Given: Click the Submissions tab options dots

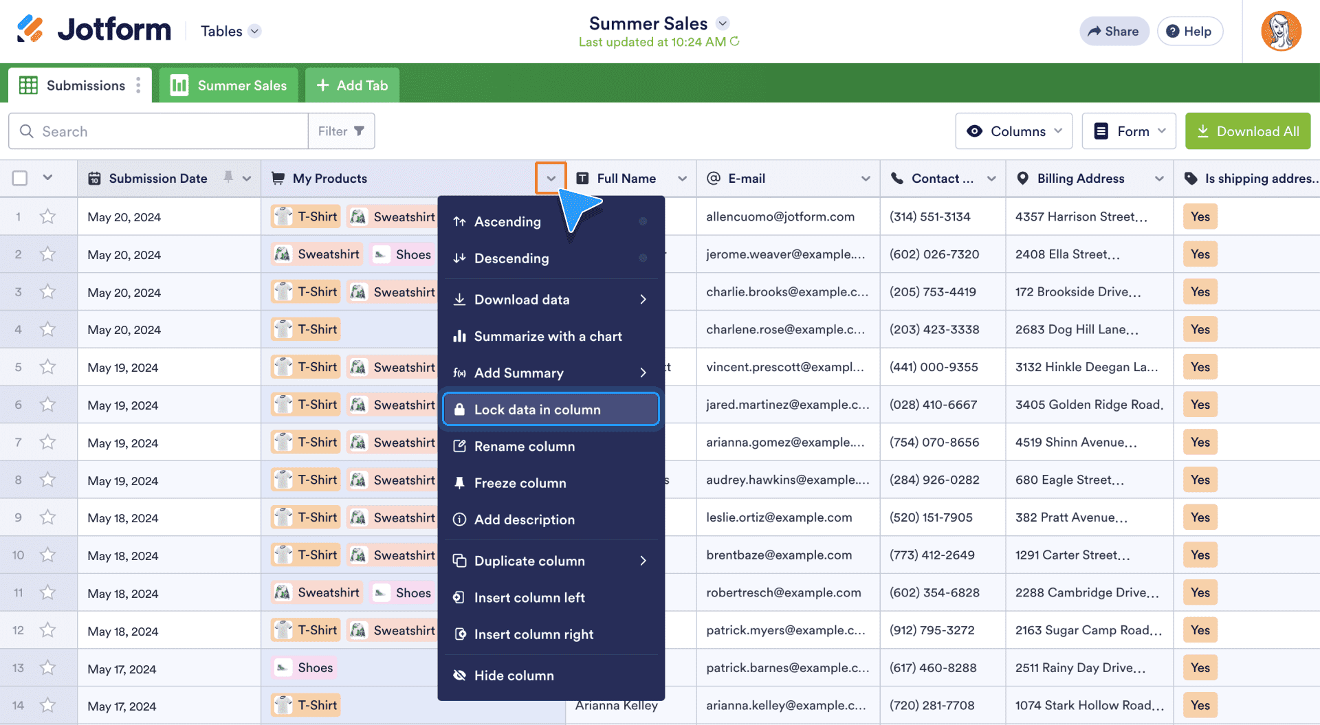Looking at the screenshot, I should [x=139, y=85].
